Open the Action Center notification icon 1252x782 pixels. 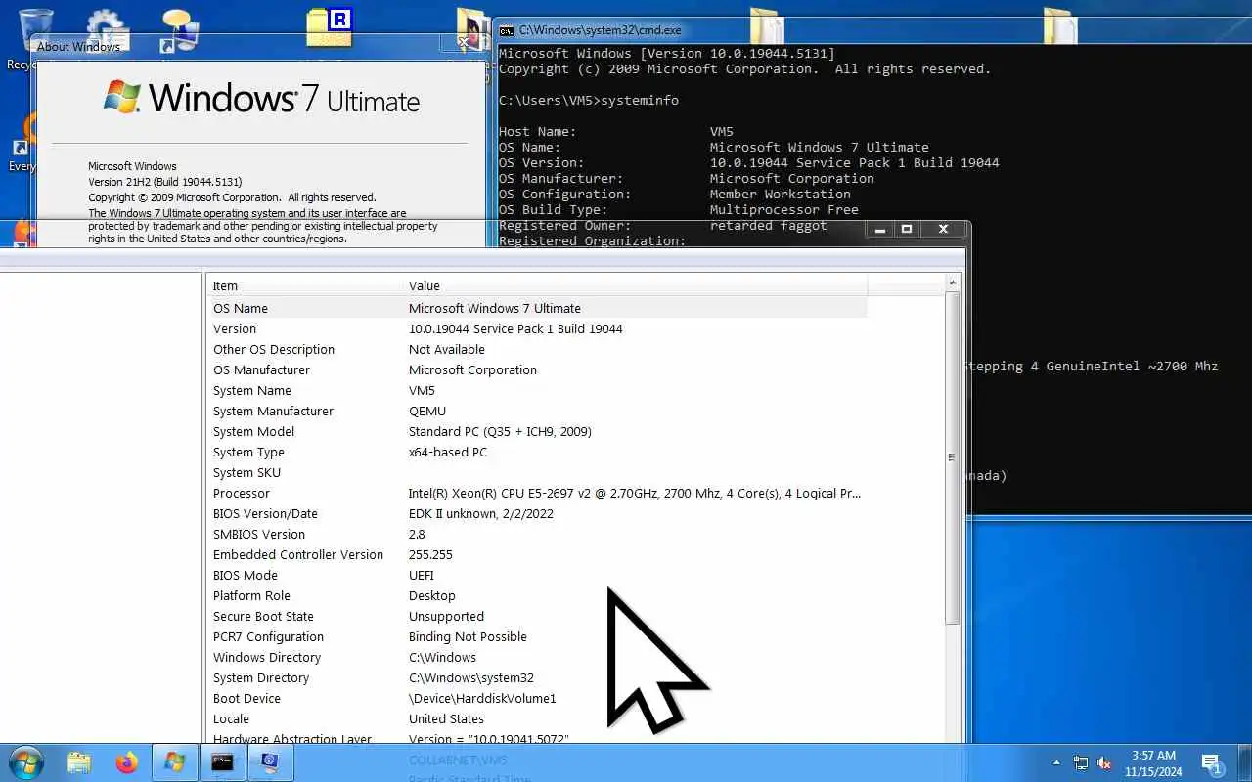[1212, 763]
